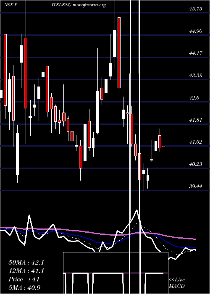This screenshot has height=294, width=210.
Task: Click the last small candle near 41.02
Action: pyautogui.click(x=164, y=146)
